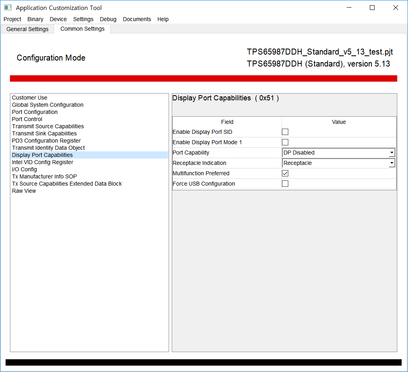
Task: Maximize the Application Customization Tool window
Action: 372,8
